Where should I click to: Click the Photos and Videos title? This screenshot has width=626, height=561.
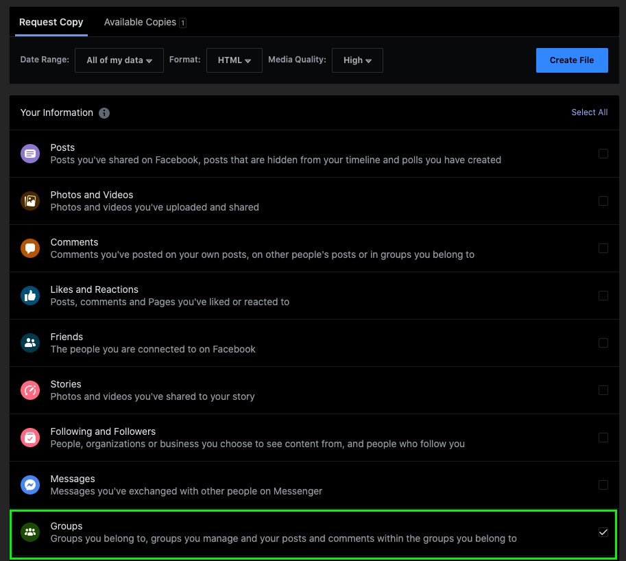[x=92, y=195]
